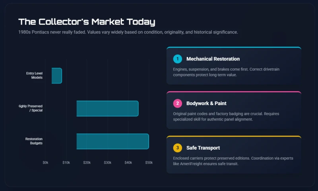Open the Safe Transport heading
The width and height of the screenshot is (318, 191).
coord(203,148)
